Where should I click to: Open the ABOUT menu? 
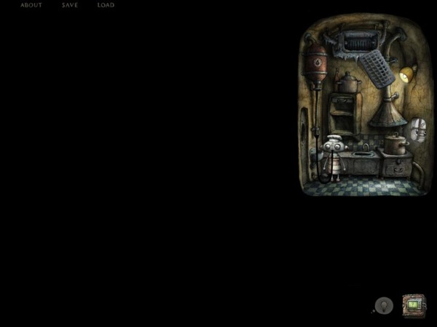pyautogui.click(x=31, y=5)
